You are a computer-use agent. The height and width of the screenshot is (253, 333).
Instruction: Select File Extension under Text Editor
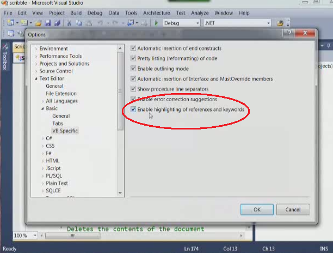click(61, 94)
